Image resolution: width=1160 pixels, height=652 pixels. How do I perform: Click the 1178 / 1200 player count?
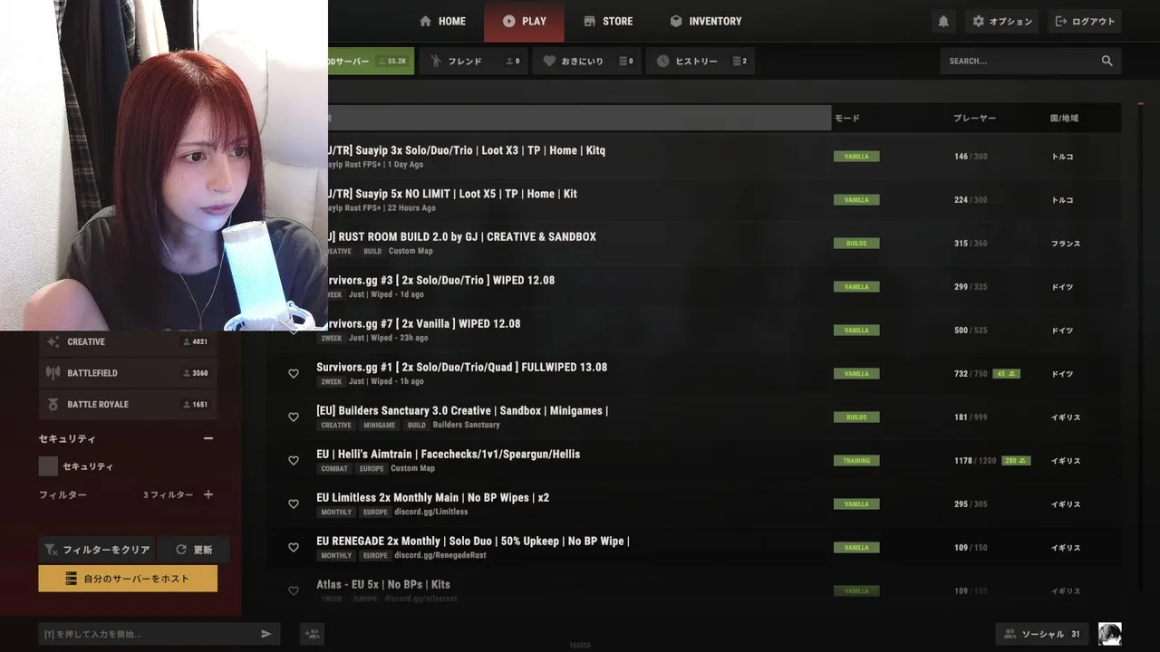click(x=975, y=461)
